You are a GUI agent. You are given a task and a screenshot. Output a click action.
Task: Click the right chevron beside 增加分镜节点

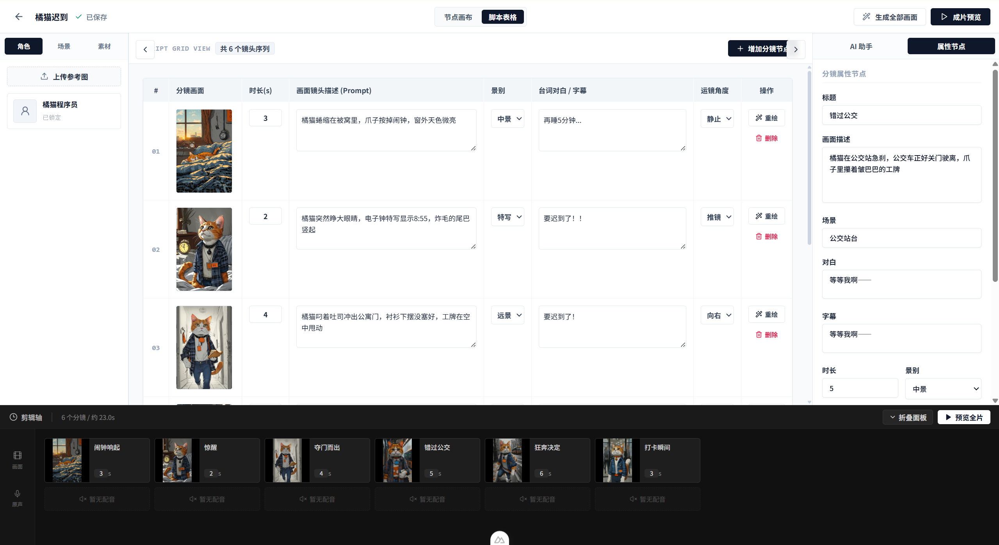(x=796, y=49)
